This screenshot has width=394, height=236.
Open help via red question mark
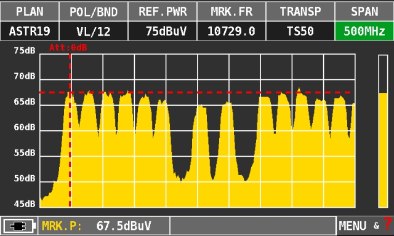(x=387, y=224)
